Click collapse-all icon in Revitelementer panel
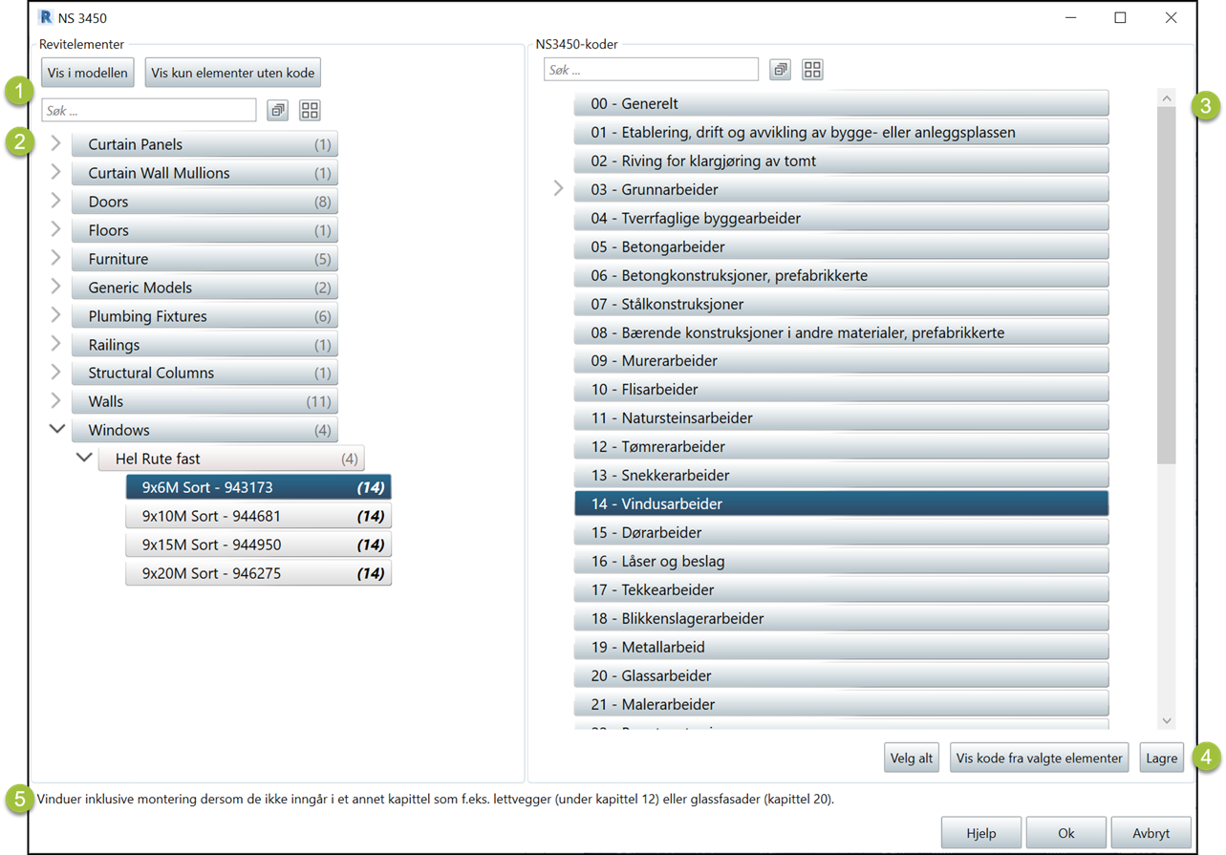 click(x=278, y=111)
